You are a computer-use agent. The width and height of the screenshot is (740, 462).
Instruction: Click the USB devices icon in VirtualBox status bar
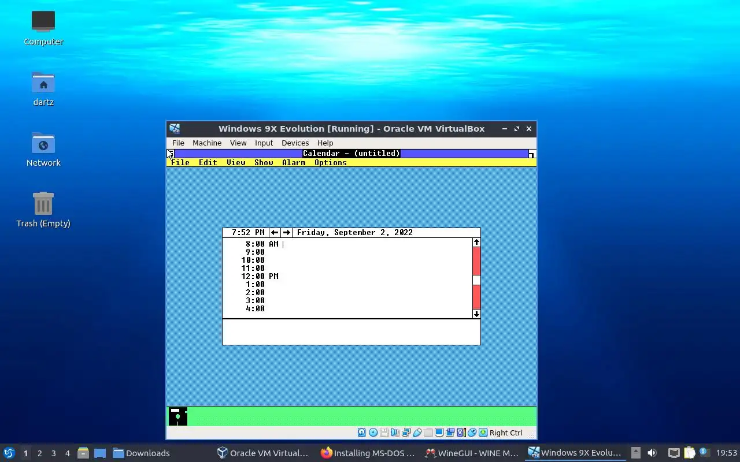tap(417, 433)
